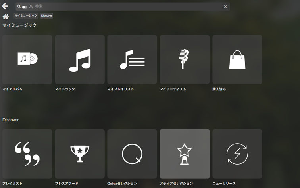This screenshot has width=300, height=188.
Task: Open 購入済み shopping bag tile
Action: click(237, 59)
